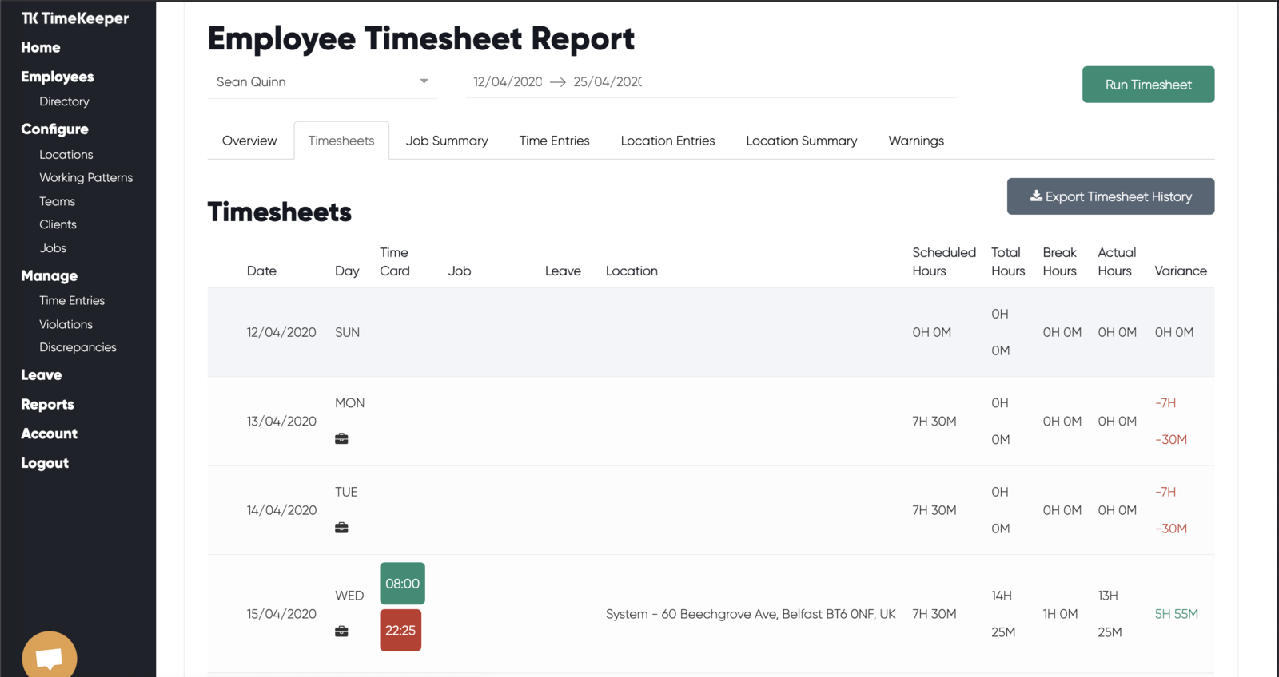This screenshot has height=677, width=1279.
Task: Click Export Timesheet History button
Action: (x=1110, y=196)
